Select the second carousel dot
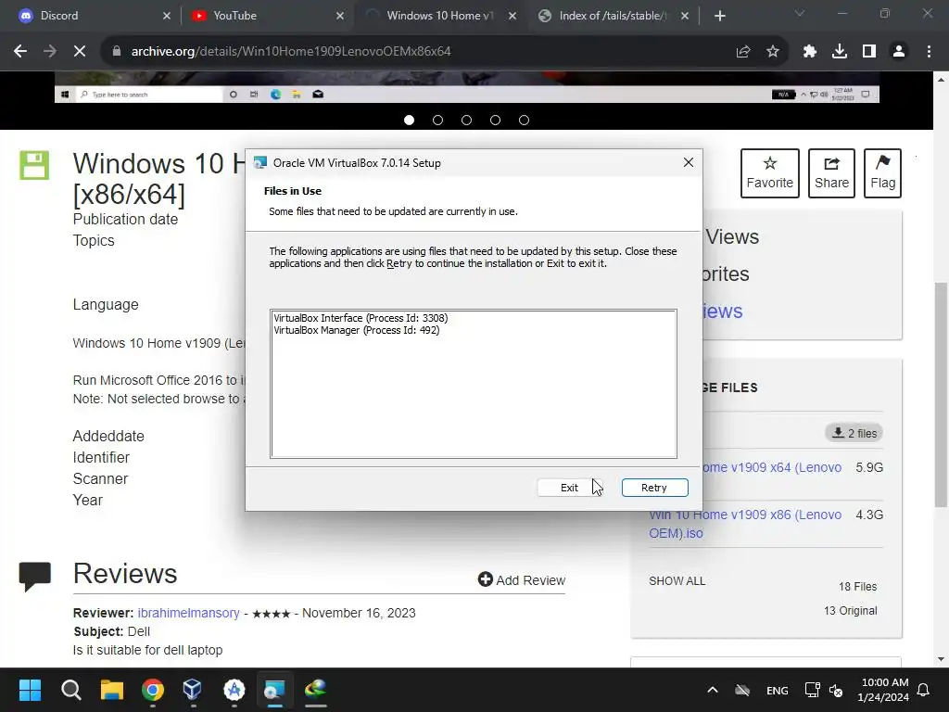 tap(437, 120)
